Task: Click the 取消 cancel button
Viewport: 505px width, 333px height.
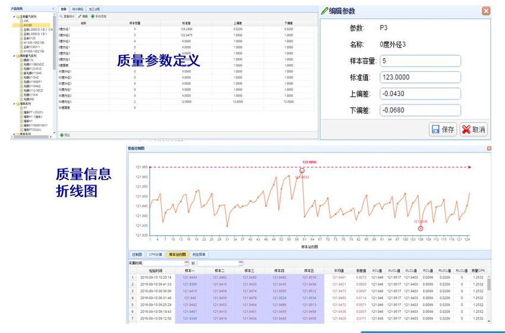Action: [x=474, y=129]
